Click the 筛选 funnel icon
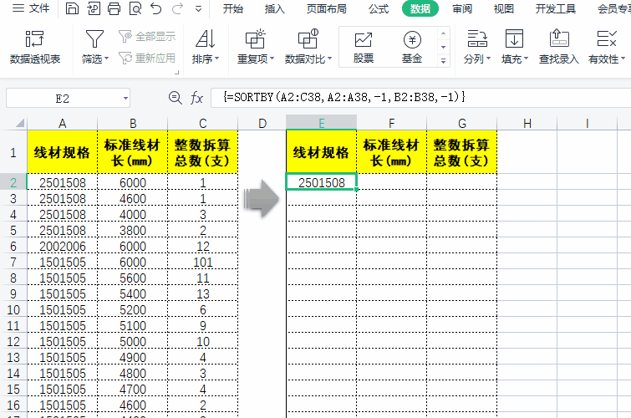Image resolution: width=631 pixels, height=418 pixels. tap(94, 39)
